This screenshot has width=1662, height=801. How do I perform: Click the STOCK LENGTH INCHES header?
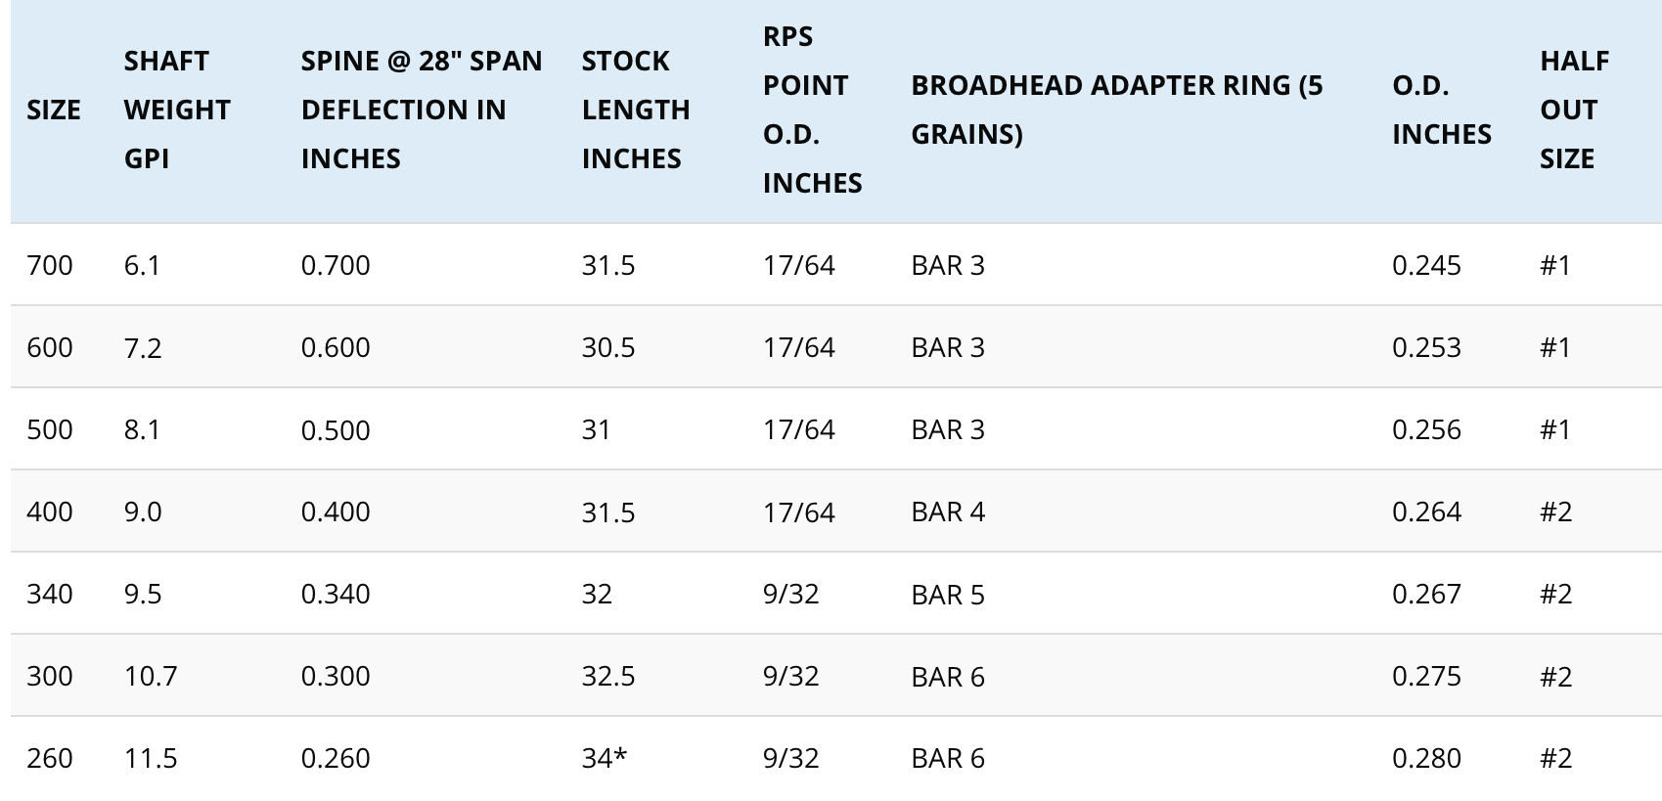[x=636, y=110]
